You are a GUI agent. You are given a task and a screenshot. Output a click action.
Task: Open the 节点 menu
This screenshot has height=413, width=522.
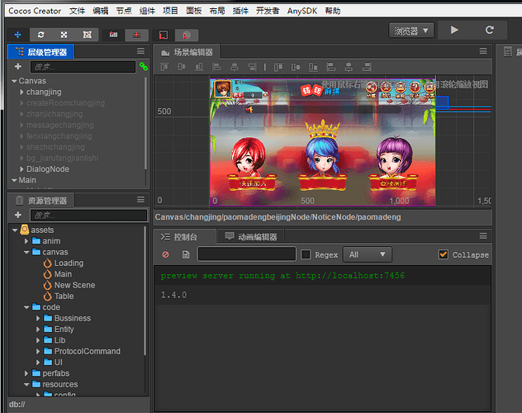(124, 11)
